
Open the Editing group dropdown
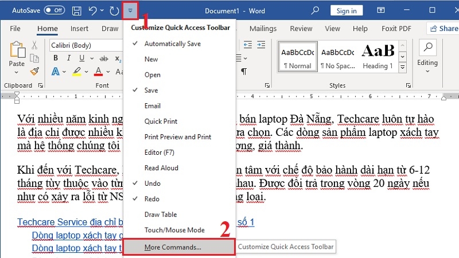[x=427, y=57]
